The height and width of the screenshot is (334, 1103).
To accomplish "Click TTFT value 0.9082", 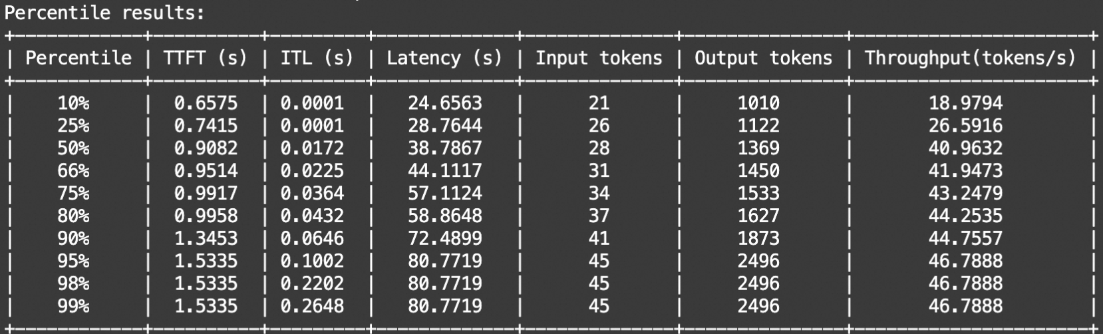I will 206,148.
